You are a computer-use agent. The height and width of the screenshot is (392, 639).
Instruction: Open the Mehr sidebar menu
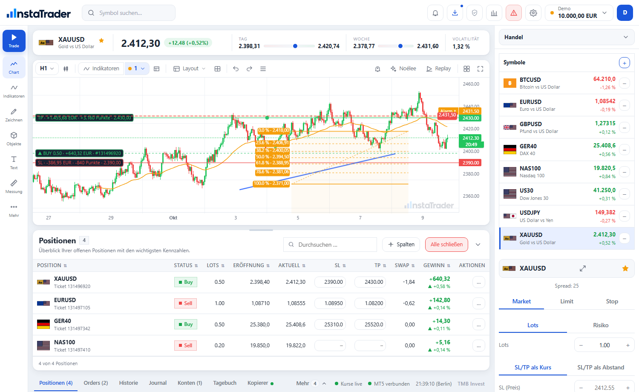pyautogui.click(x=14, y=210)
